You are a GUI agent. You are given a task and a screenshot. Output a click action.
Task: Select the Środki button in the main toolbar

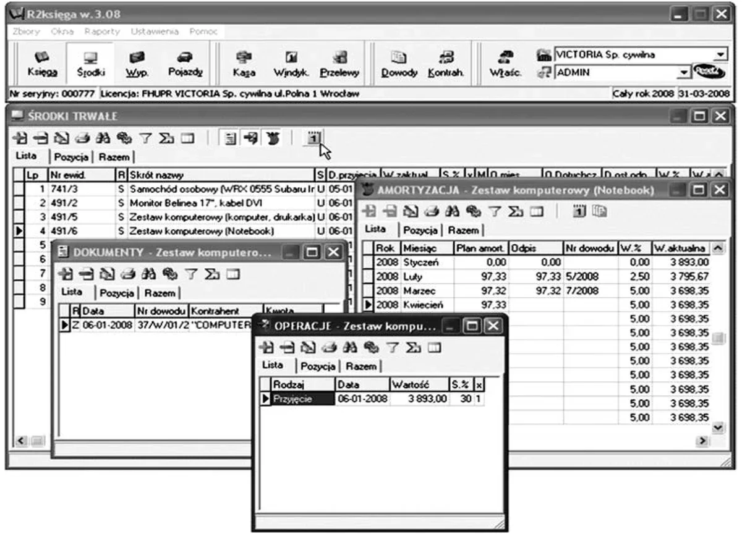click(x=90, y=63)
